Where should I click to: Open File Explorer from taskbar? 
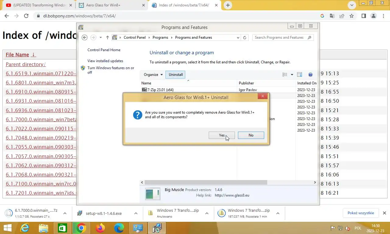(43, 228)
